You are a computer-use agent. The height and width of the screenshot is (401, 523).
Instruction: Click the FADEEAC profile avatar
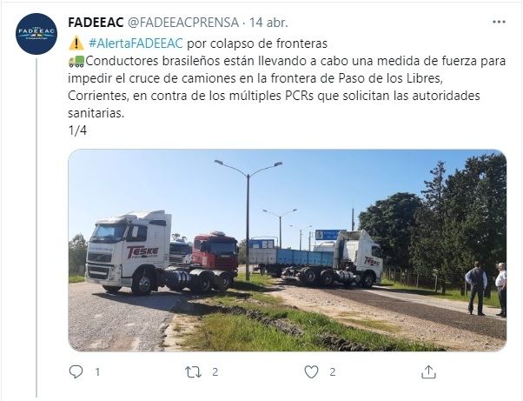(x=36, y=34)
